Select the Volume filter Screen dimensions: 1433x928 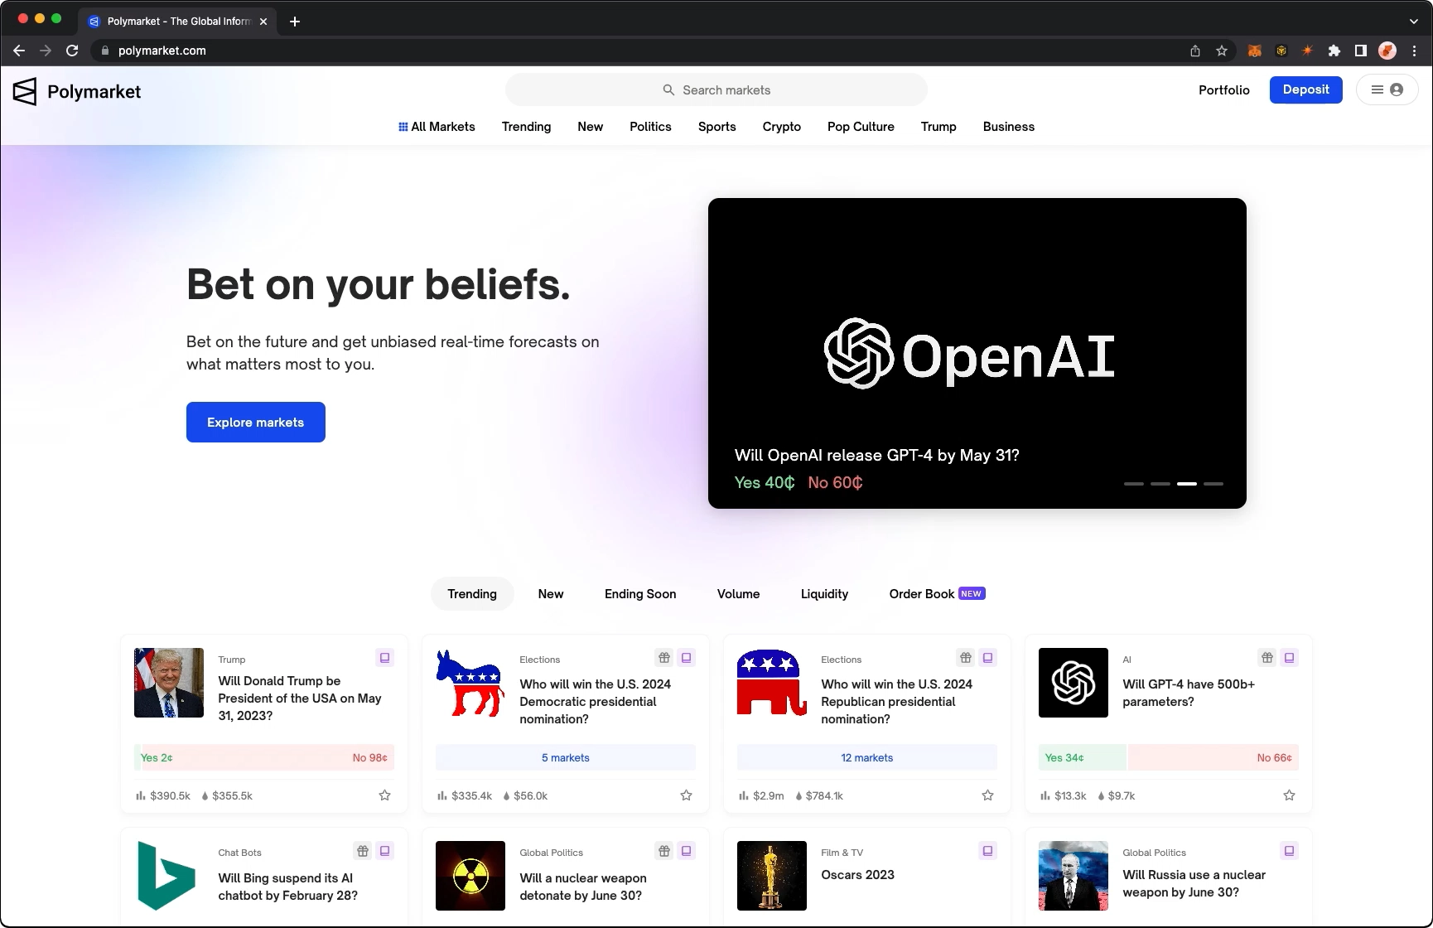[739, 594]
